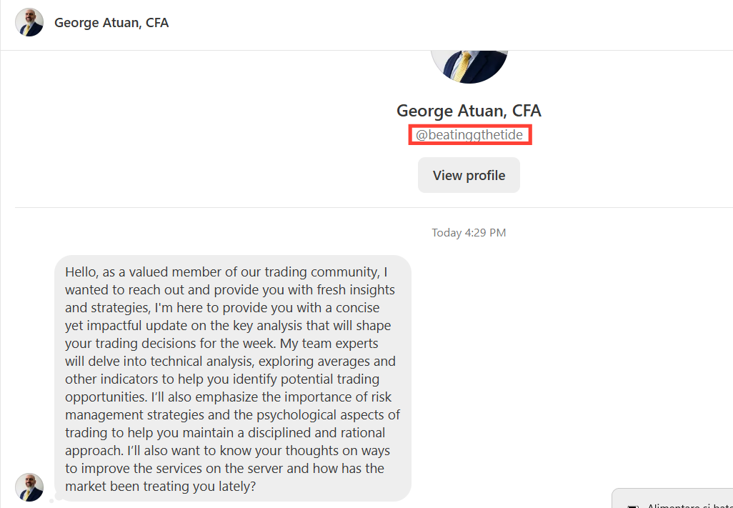Click the left edge scrollbar region
This screenshot has width=733, height=508.
point(4,286)
